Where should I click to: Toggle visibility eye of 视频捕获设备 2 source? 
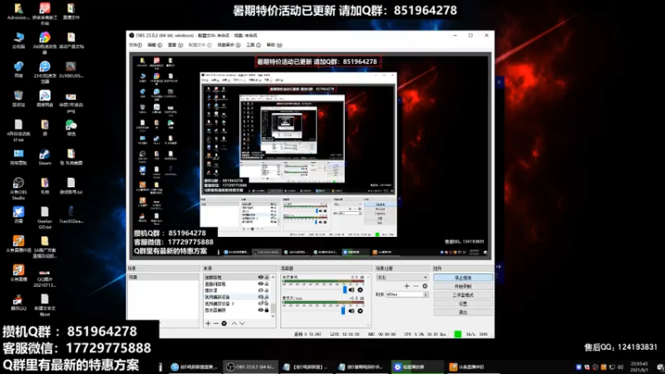point(261,303)
